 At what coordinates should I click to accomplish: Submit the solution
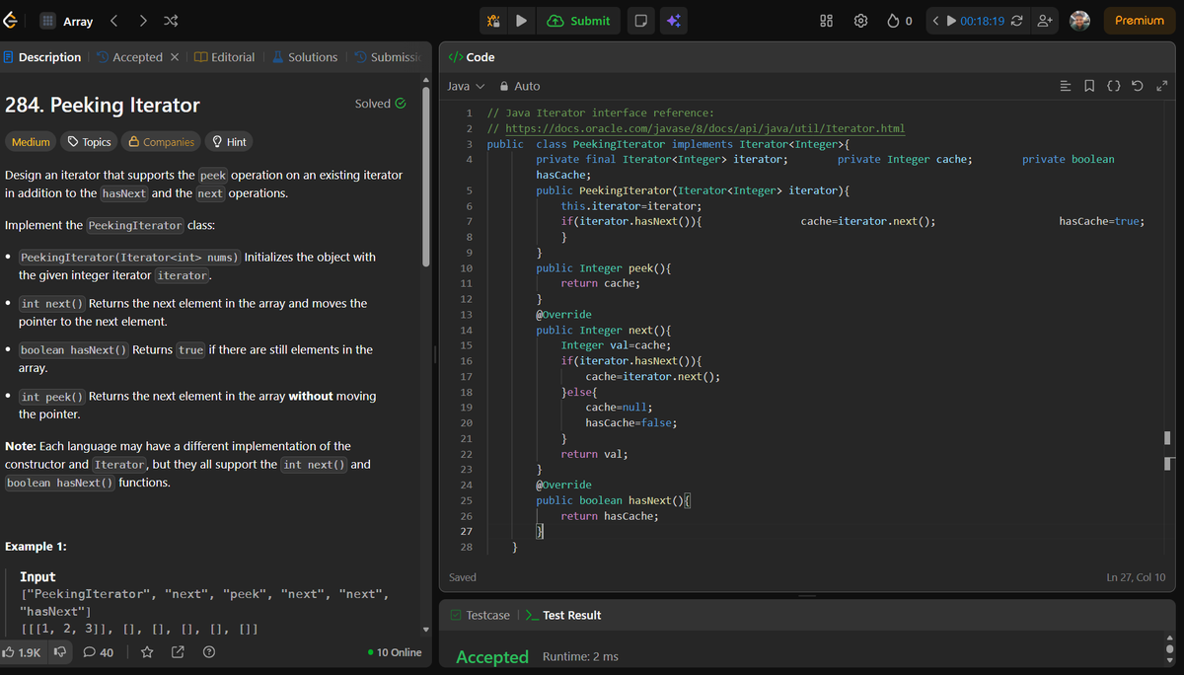point(579,21)
